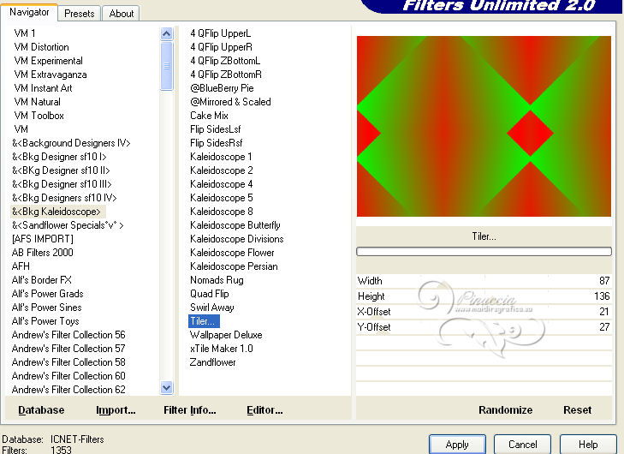The width and height of the screenshot is (624, 454).
Task: Select VM Instant Art category
Action: (x=43, y=88)
